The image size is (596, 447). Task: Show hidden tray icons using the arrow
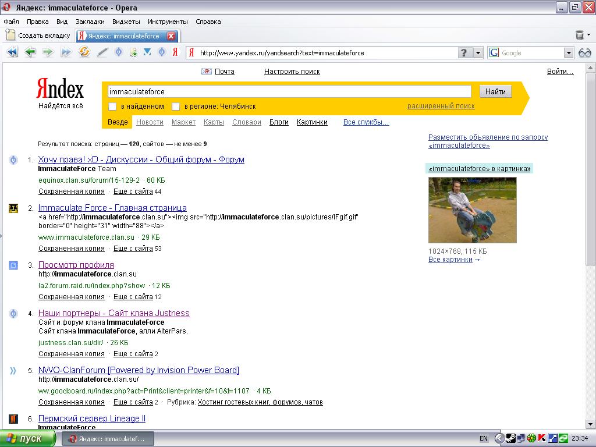coord(499,438)
